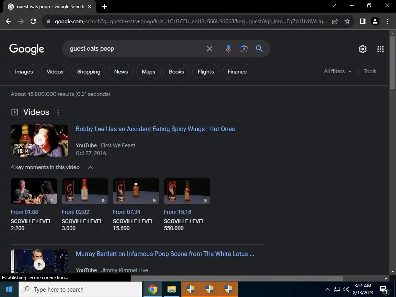Screen dimensions: 396x297
Task: Open Bobby Lee Hot Ones video link
Action: tap(155, 129)
